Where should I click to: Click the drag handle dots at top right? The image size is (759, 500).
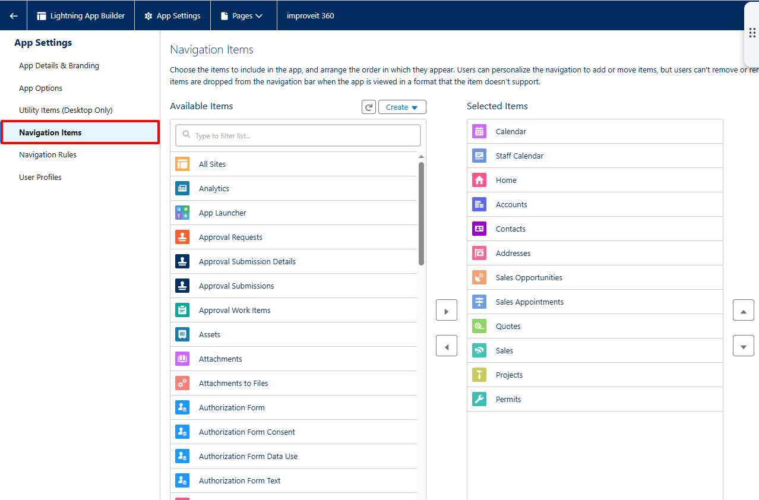coord(752,33)
